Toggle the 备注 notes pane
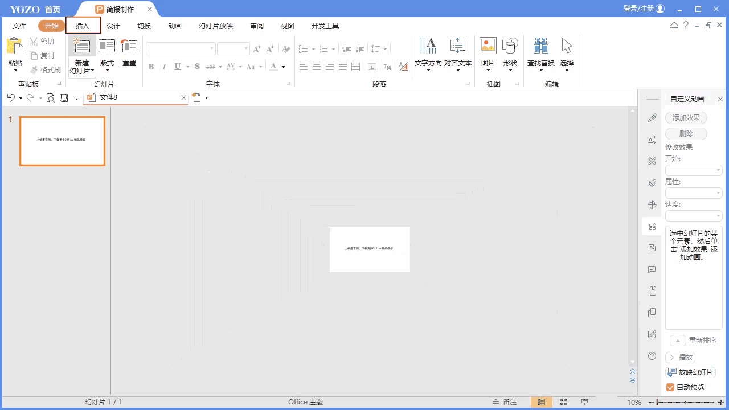 click(x=505, y=402)
